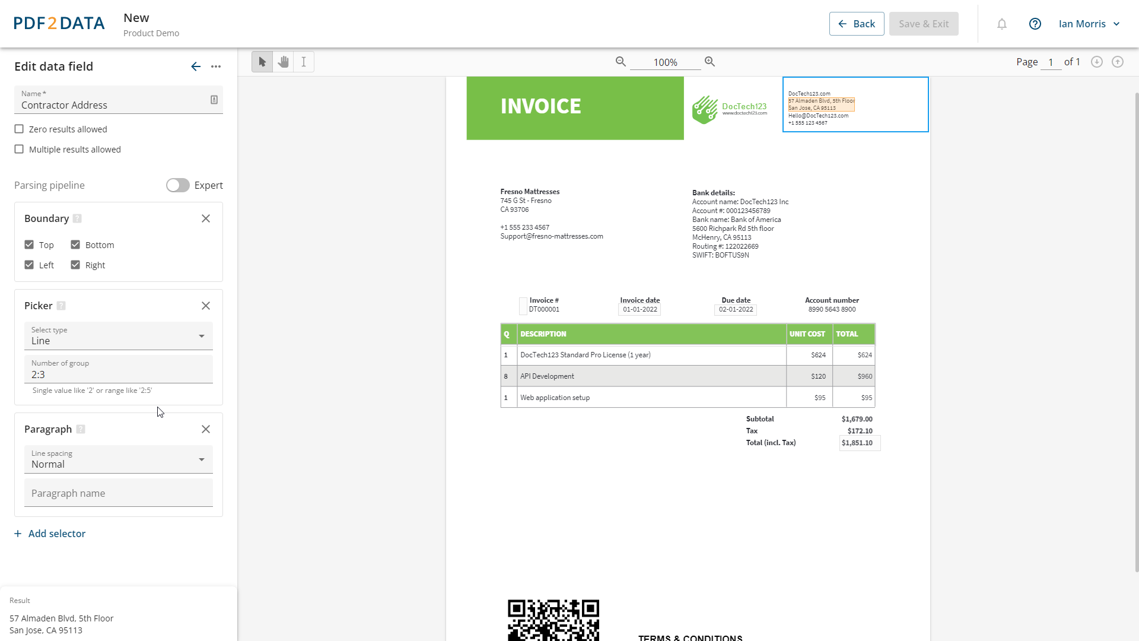The width and height of the screenshot is (1139, 641).
Task: Click the overflow menu icon for Edit data field
Action: coord(216,66)
